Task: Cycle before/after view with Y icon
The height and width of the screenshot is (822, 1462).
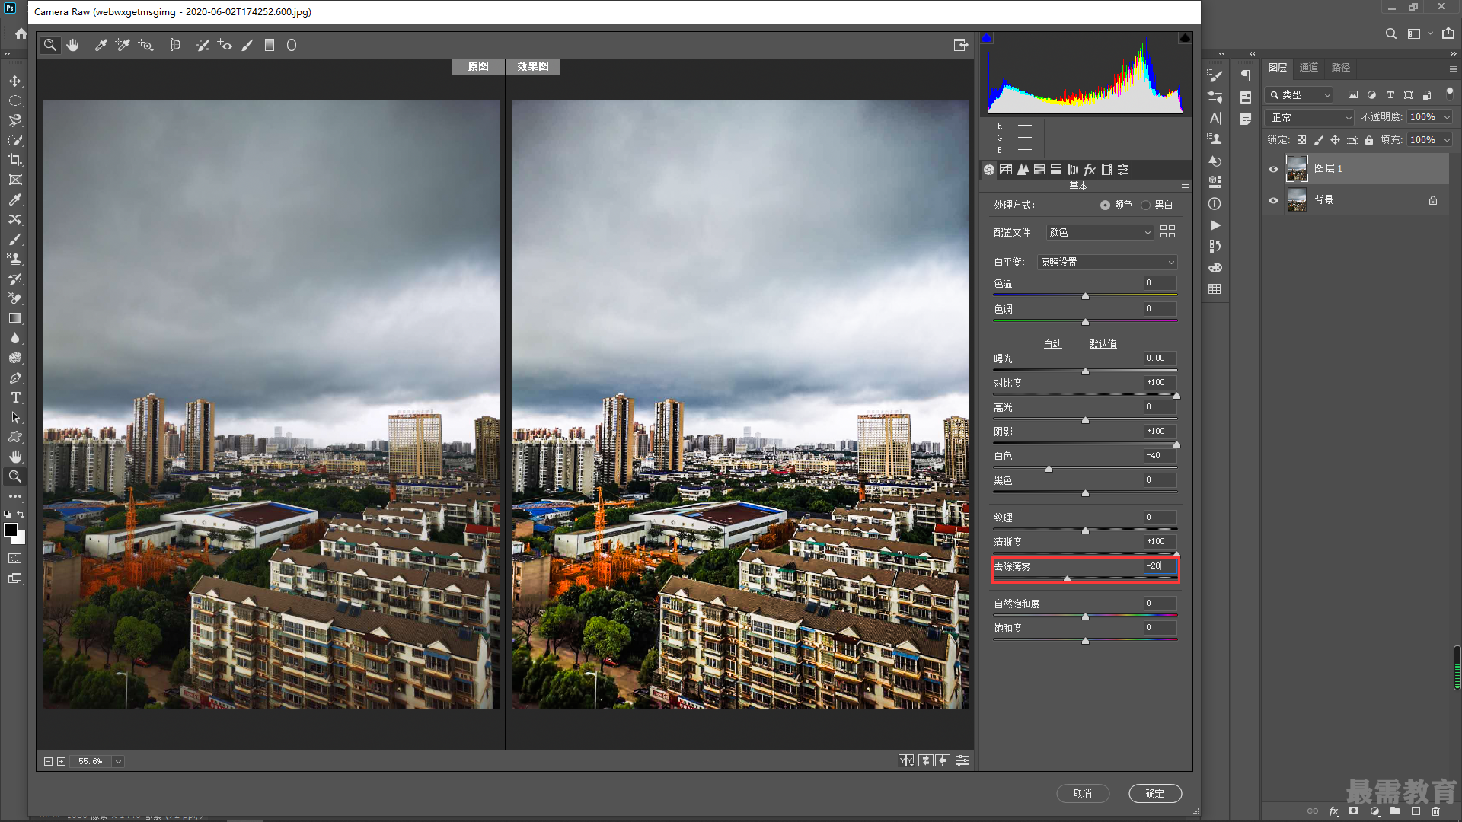Action: click(906, 760)
